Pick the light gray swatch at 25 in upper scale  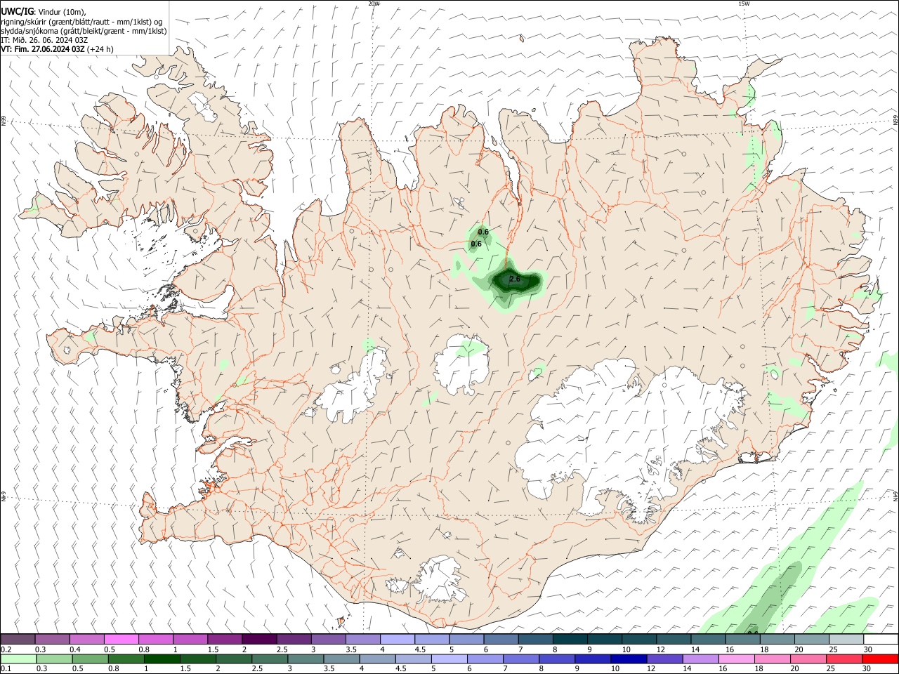[x=846, y=639]
